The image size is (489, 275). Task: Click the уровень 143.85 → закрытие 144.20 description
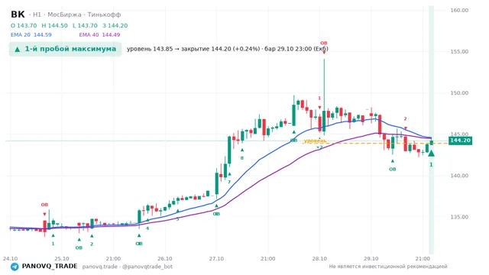tap(228, 49)
